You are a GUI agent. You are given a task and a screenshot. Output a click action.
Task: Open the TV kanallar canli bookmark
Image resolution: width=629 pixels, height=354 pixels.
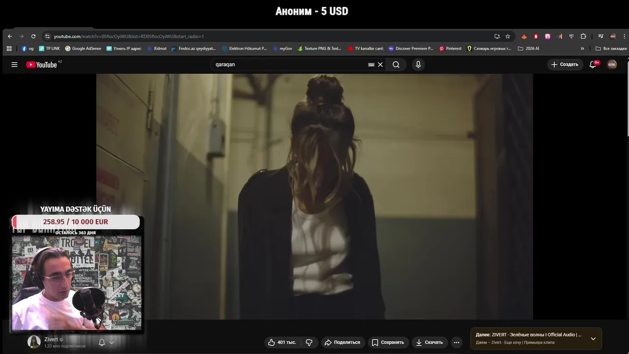[x=366, y=49]
